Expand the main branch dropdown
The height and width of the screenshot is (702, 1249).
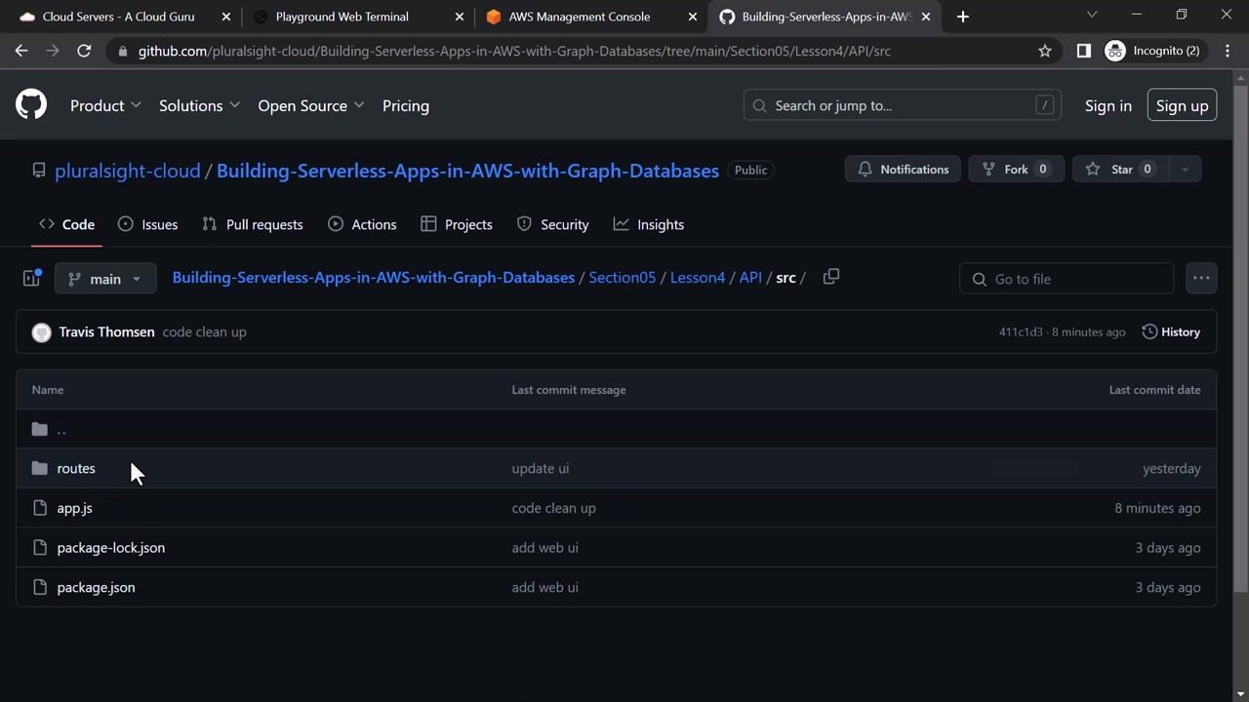104,279
